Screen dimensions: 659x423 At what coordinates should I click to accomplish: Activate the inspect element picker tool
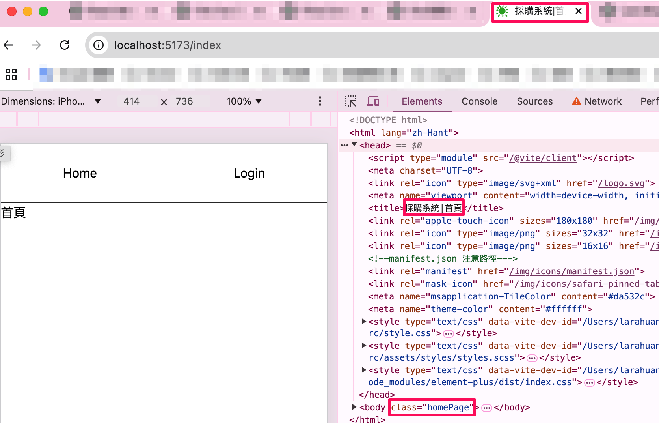coord(350,101)
